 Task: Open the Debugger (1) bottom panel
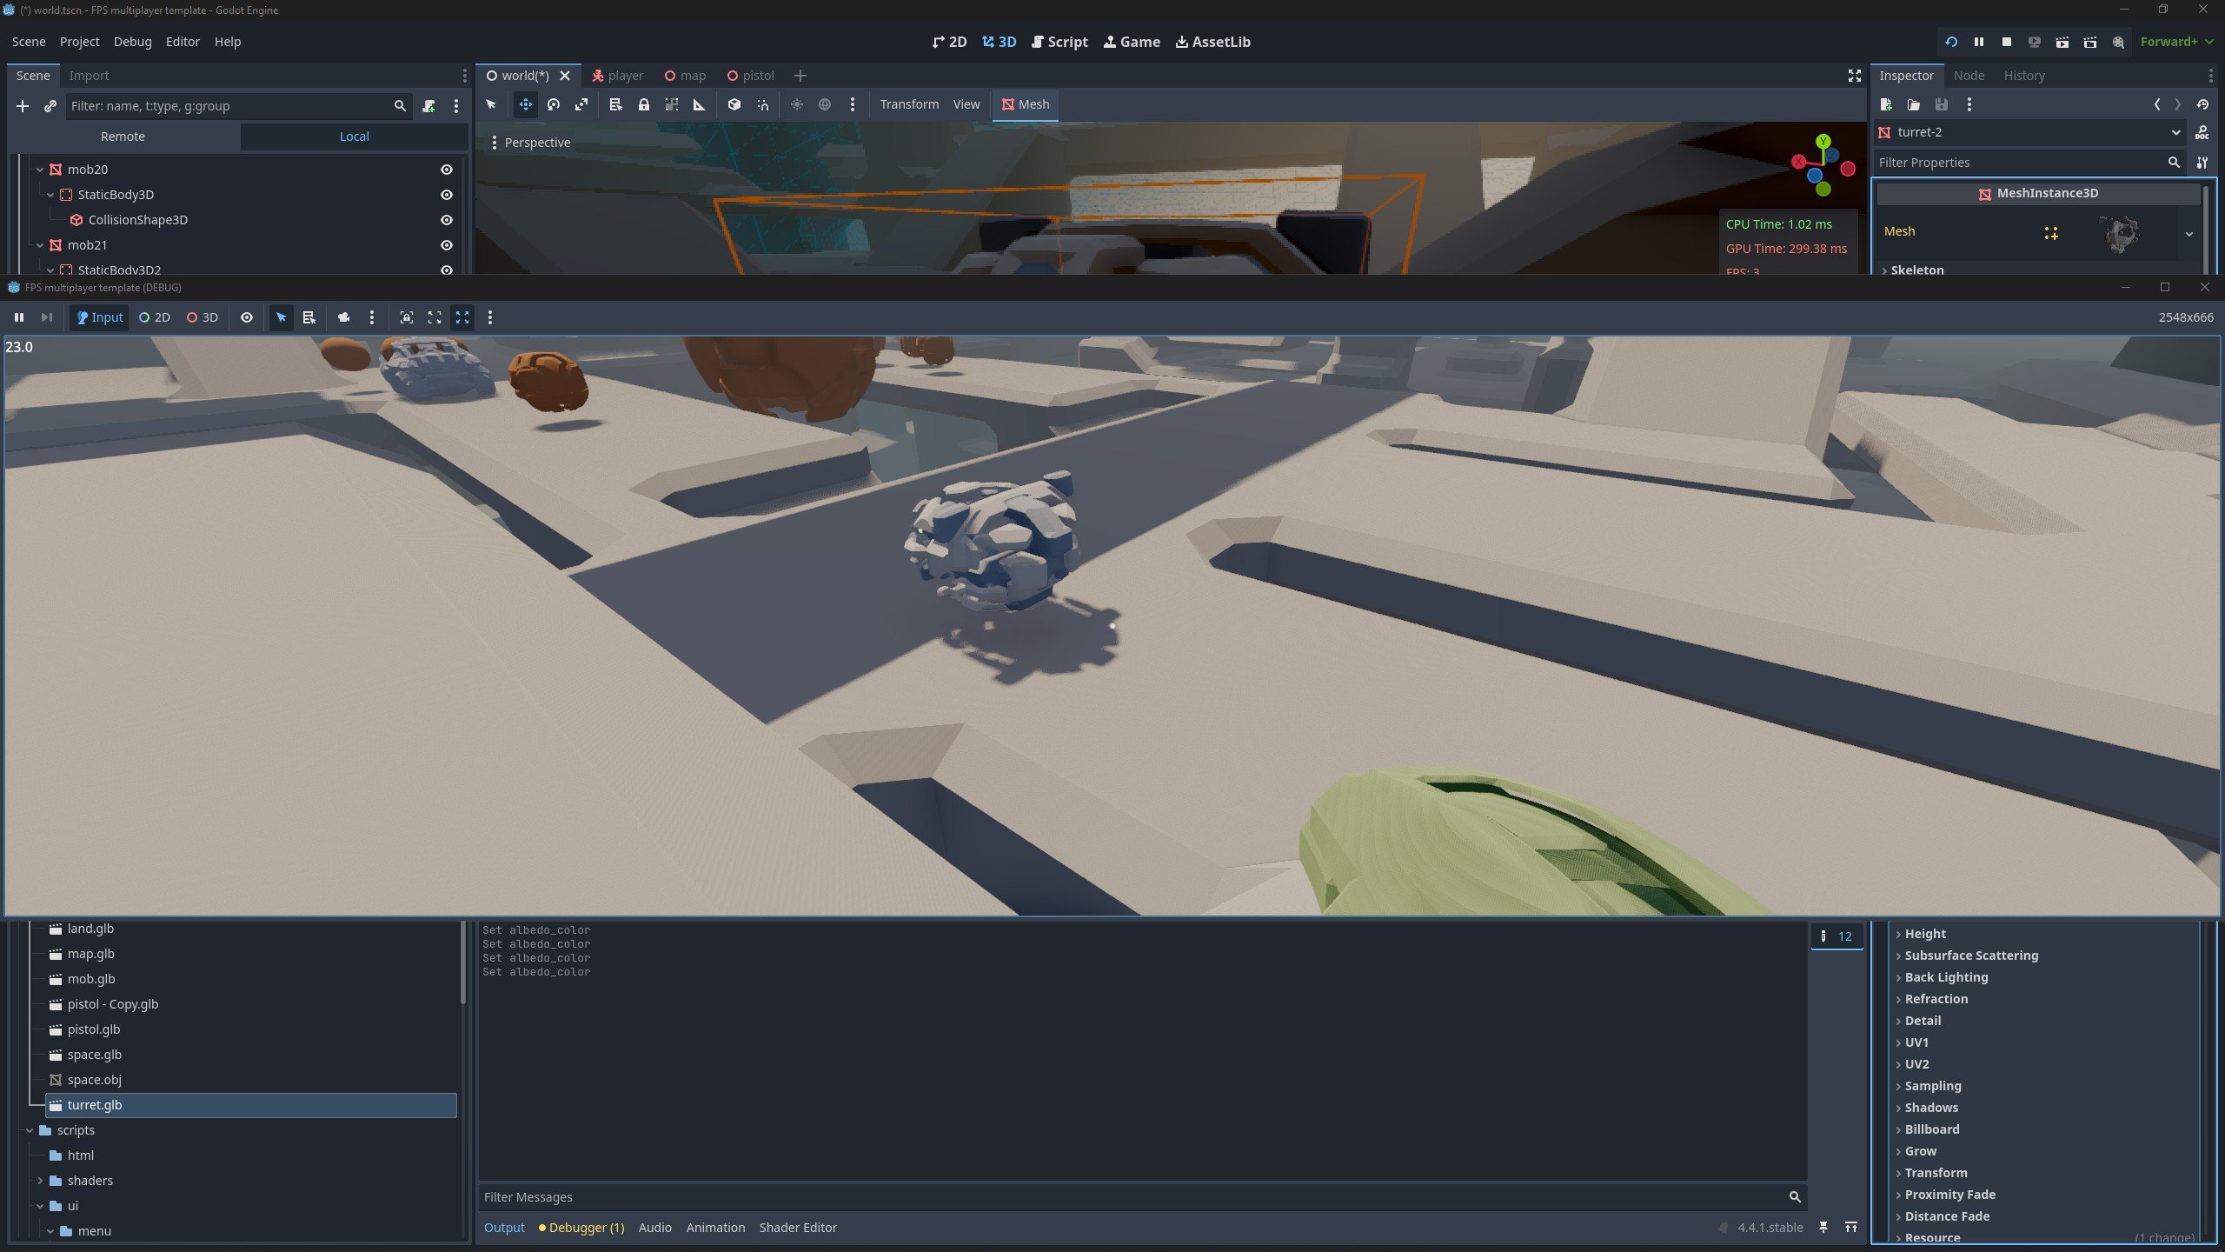coord(581,1228)
